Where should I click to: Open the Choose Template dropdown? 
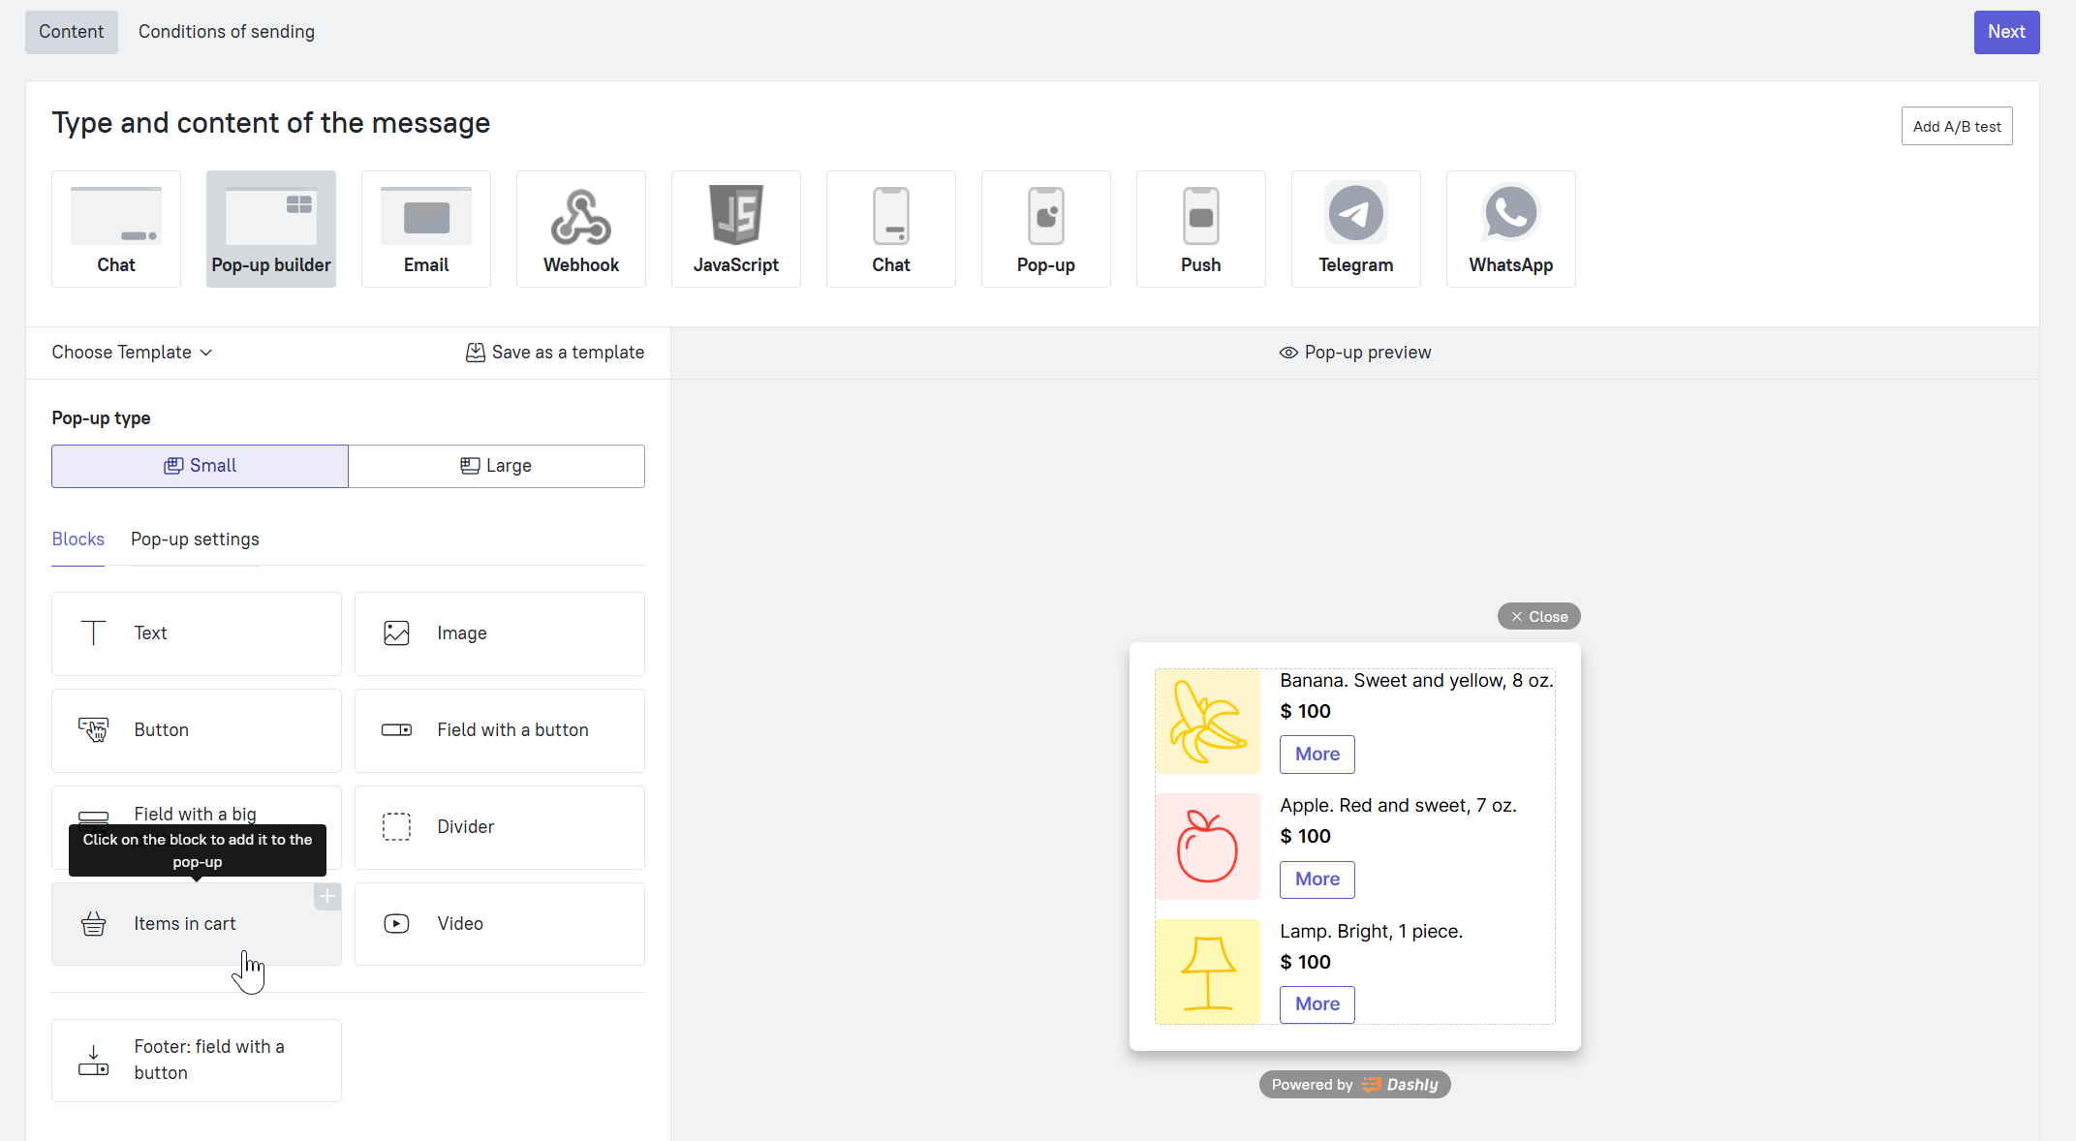click(x=133, y=353)
